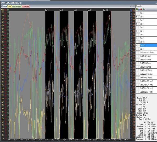Viewport: 157px width, 142px height.
Task: Select the Peak 2min range row
Action: [x=146, y=74]
